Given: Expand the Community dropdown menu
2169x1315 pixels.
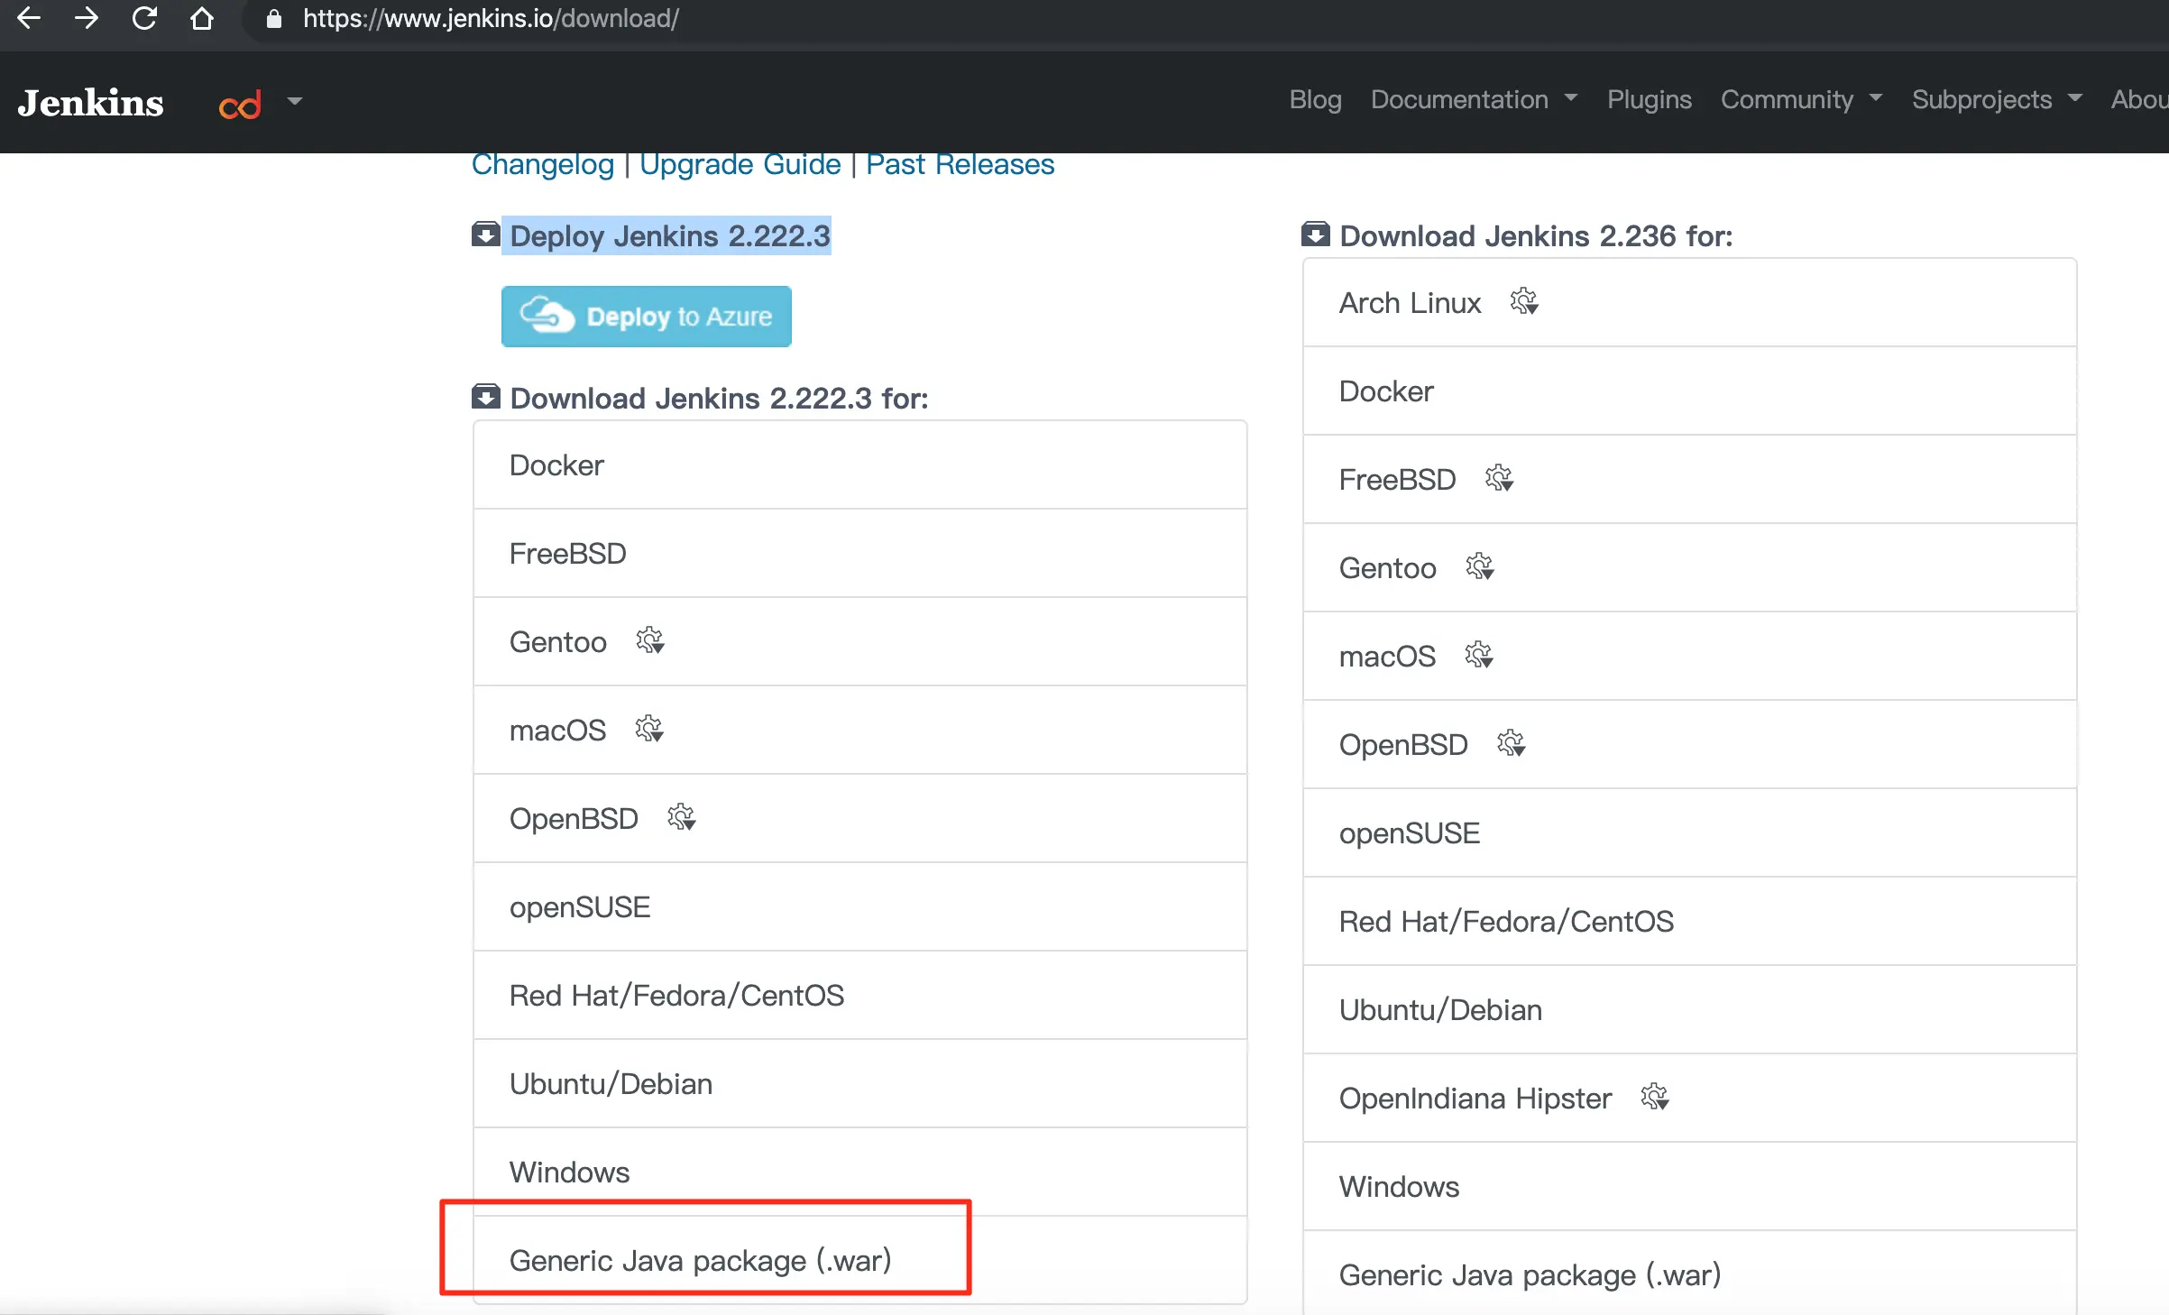Looking at the screenshot, I should pos(1800,99).
